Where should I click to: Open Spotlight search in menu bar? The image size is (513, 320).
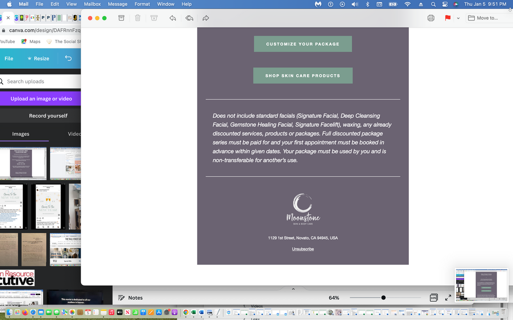[x=433, y=4]
